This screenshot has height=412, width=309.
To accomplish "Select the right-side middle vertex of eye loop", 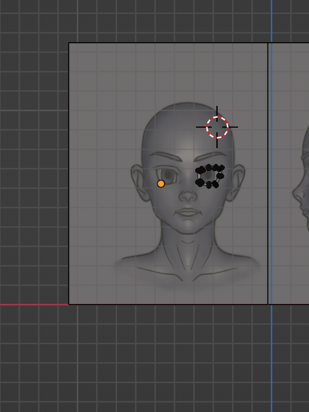I will 220,176.
